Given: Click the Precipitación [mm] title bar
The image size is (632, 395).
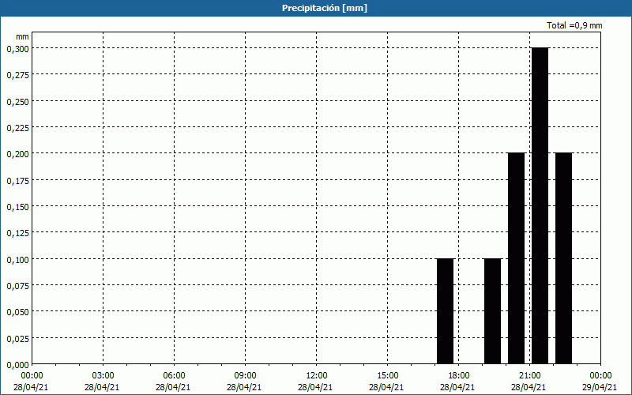Looking at the screenshot, I should tap(316, 8).
